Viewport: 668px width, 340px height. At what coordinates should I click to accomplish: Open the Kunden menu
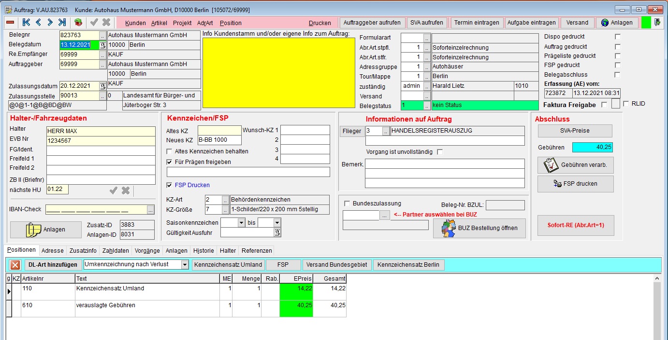[x=135, y=23]
